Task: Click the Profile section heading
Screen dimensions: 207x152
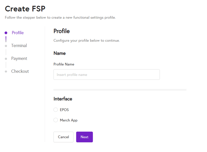Action: (62, 31)
